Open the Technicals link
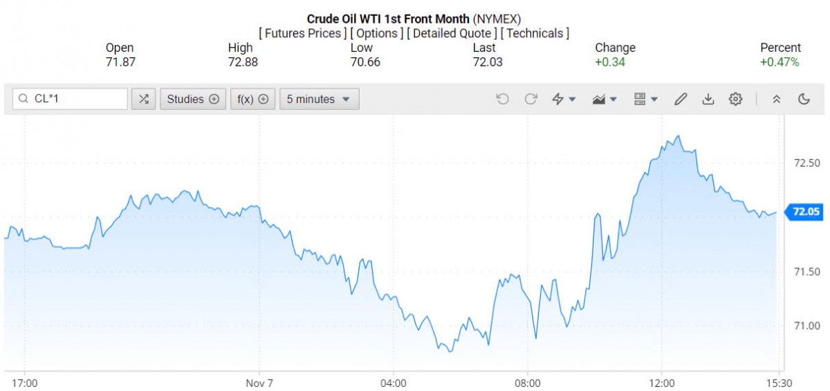 [x=535, y=33]
